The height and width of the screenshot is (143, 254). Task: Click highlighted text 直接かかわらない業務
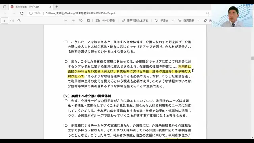[x=84, y=71]
